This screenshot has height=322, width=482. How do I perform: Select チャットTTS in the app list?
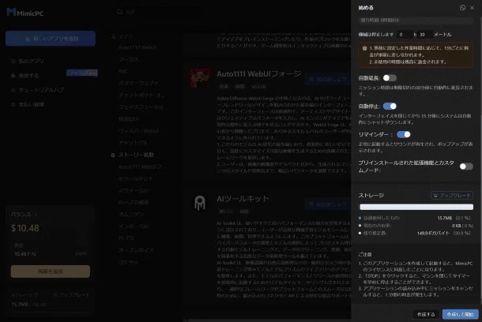pyautogui.click(x=133, y=143)
